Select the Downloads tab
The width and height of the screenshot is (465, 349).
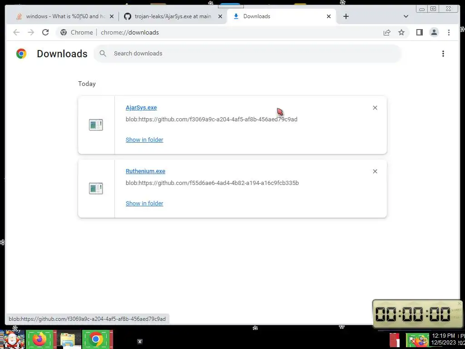click(x=281, y=16)
